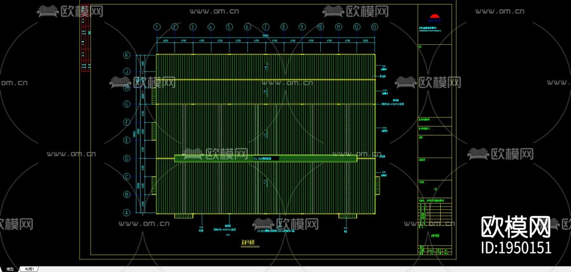Pick grid axis bubble 4

tap(211, 27)
